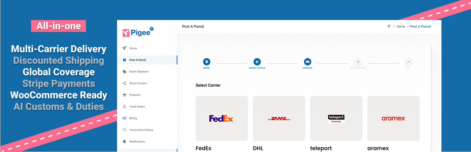471x152 pixels.
Task: Click the EXTRA SERVICES step label
Action: click(358, 68)
